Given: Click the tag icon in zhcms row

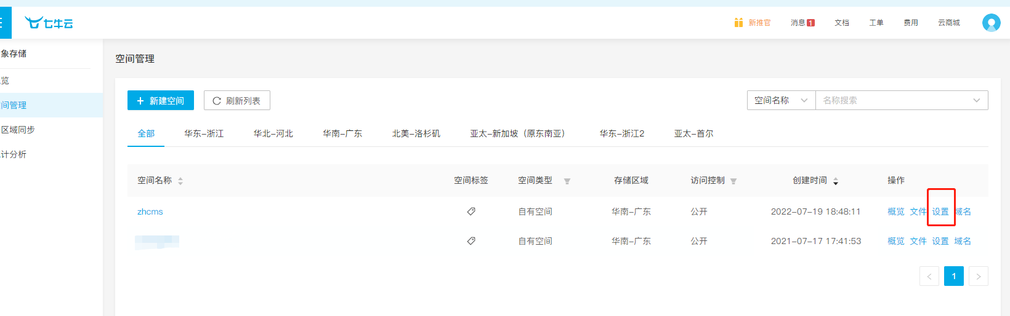Looking at the screenshot, I should pos(471,211).
